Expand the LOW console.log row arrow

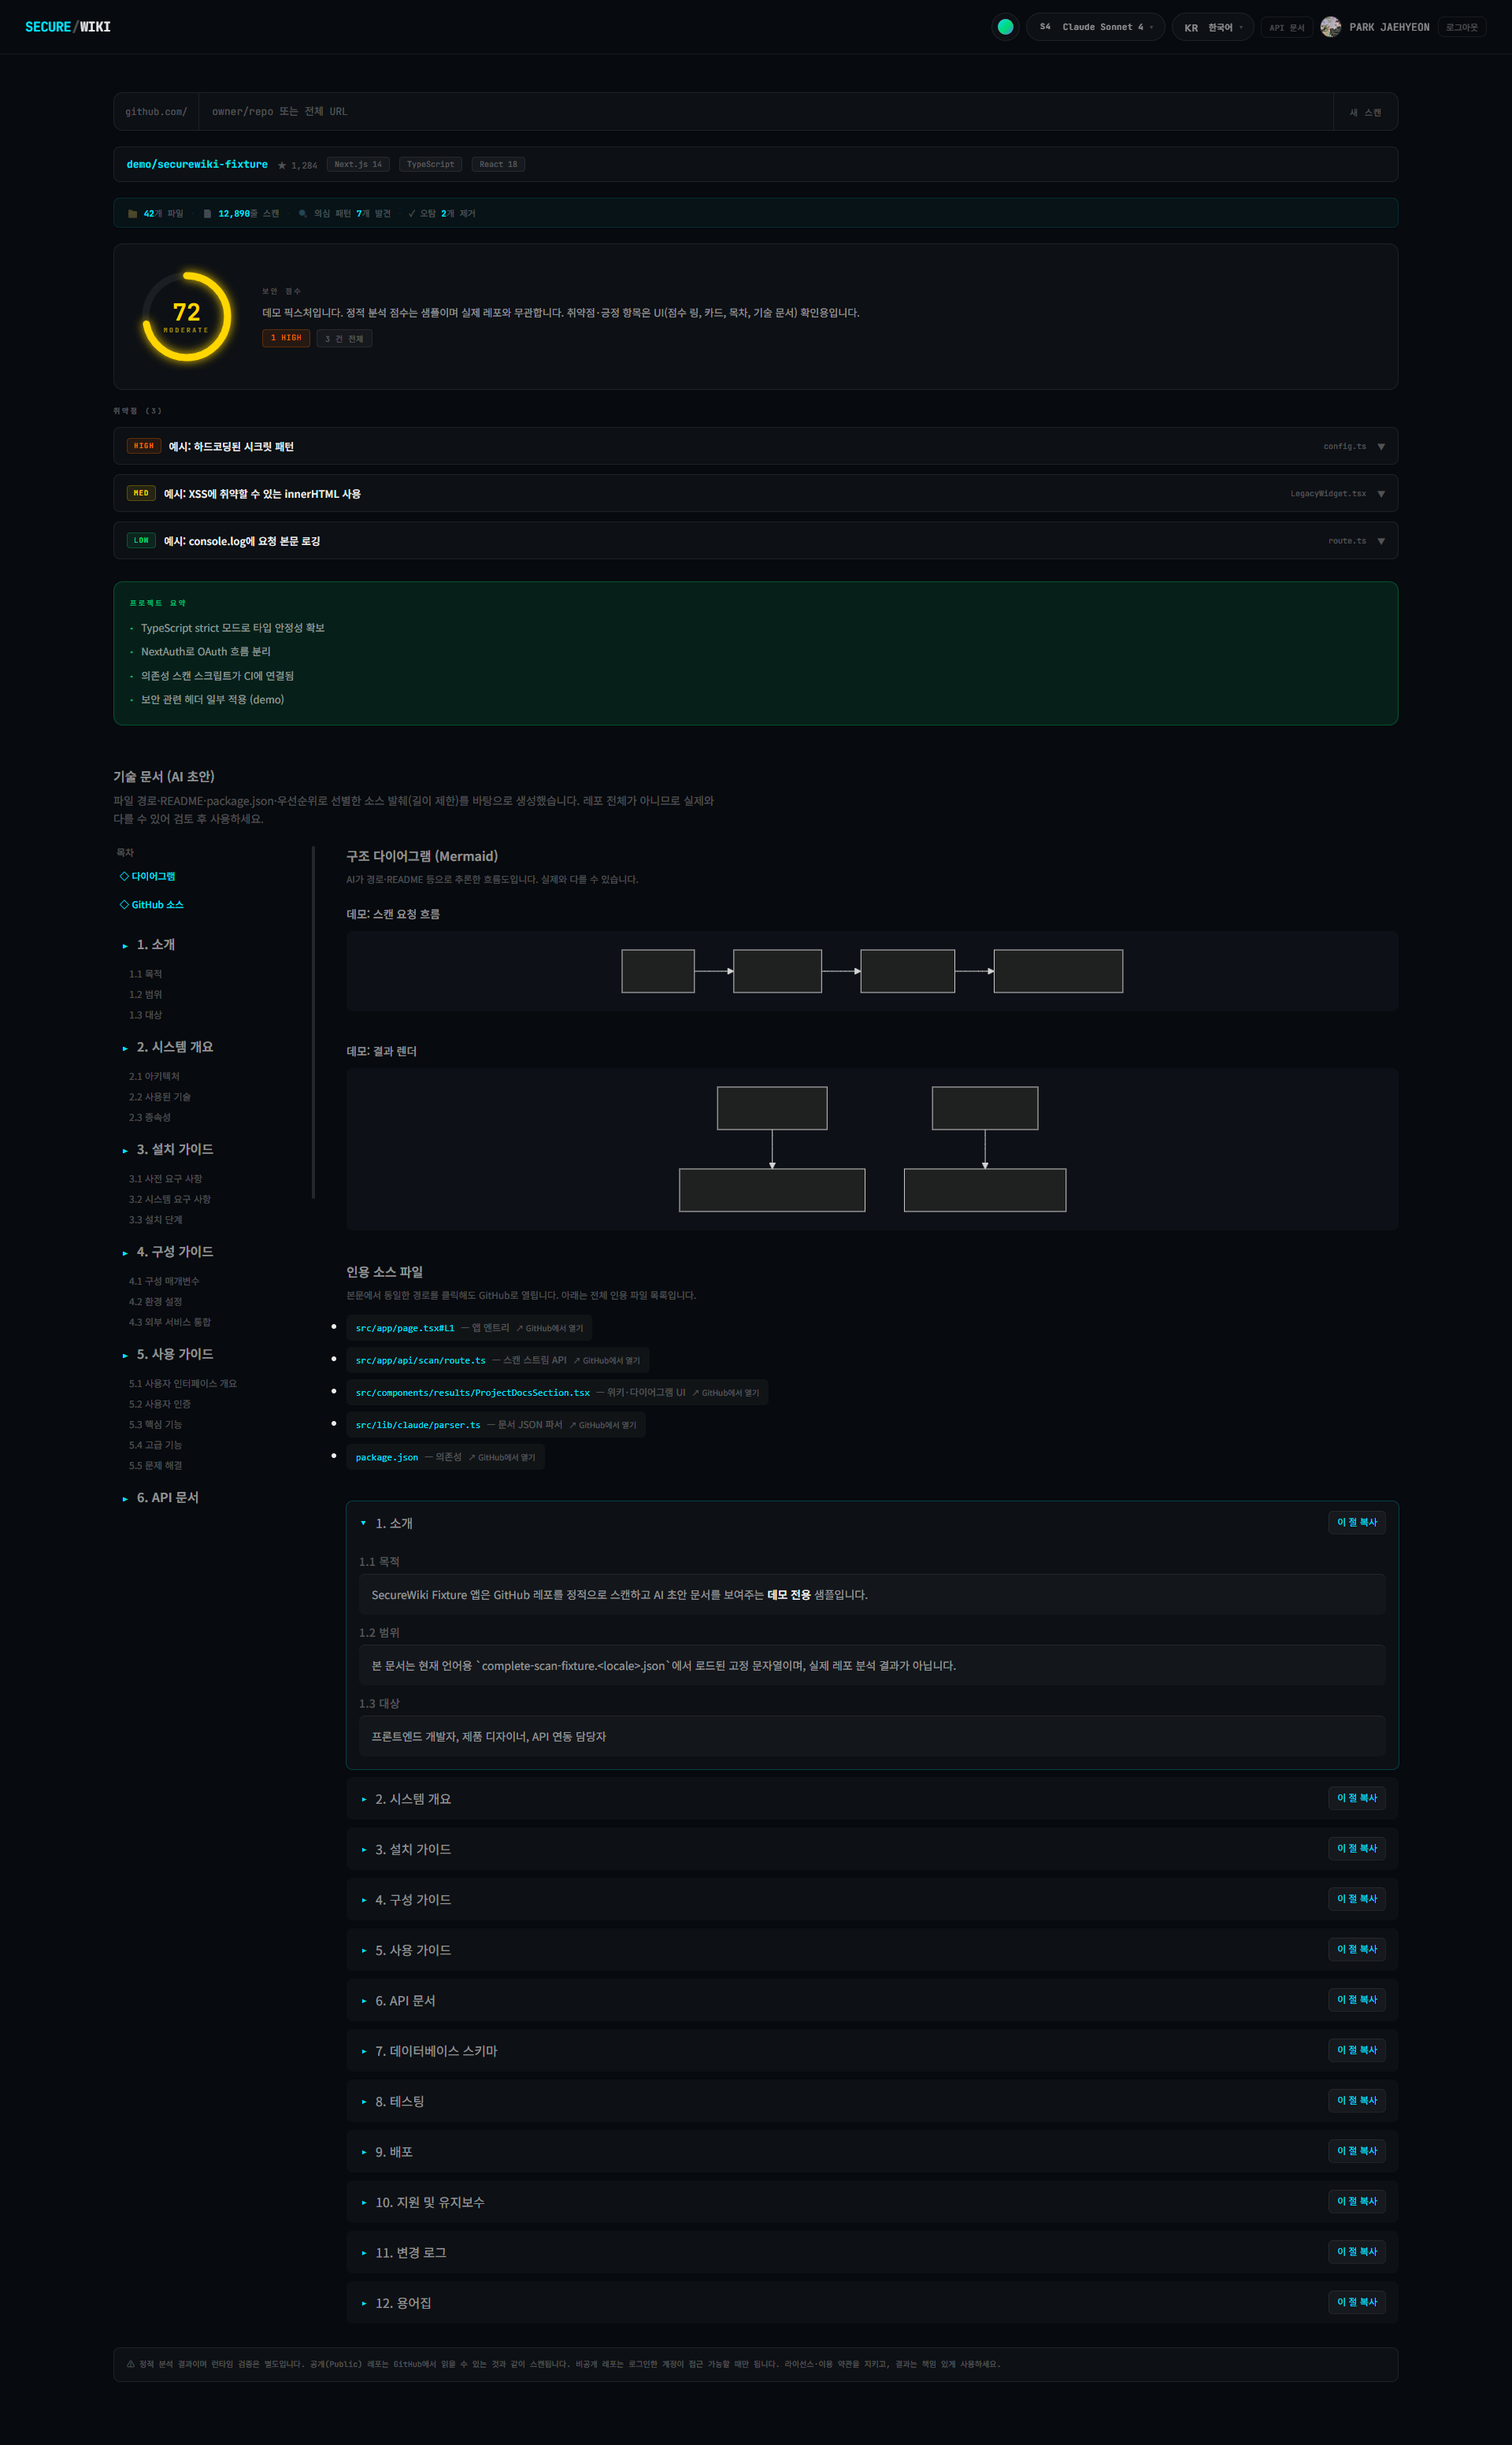(x=1381, y=541)
